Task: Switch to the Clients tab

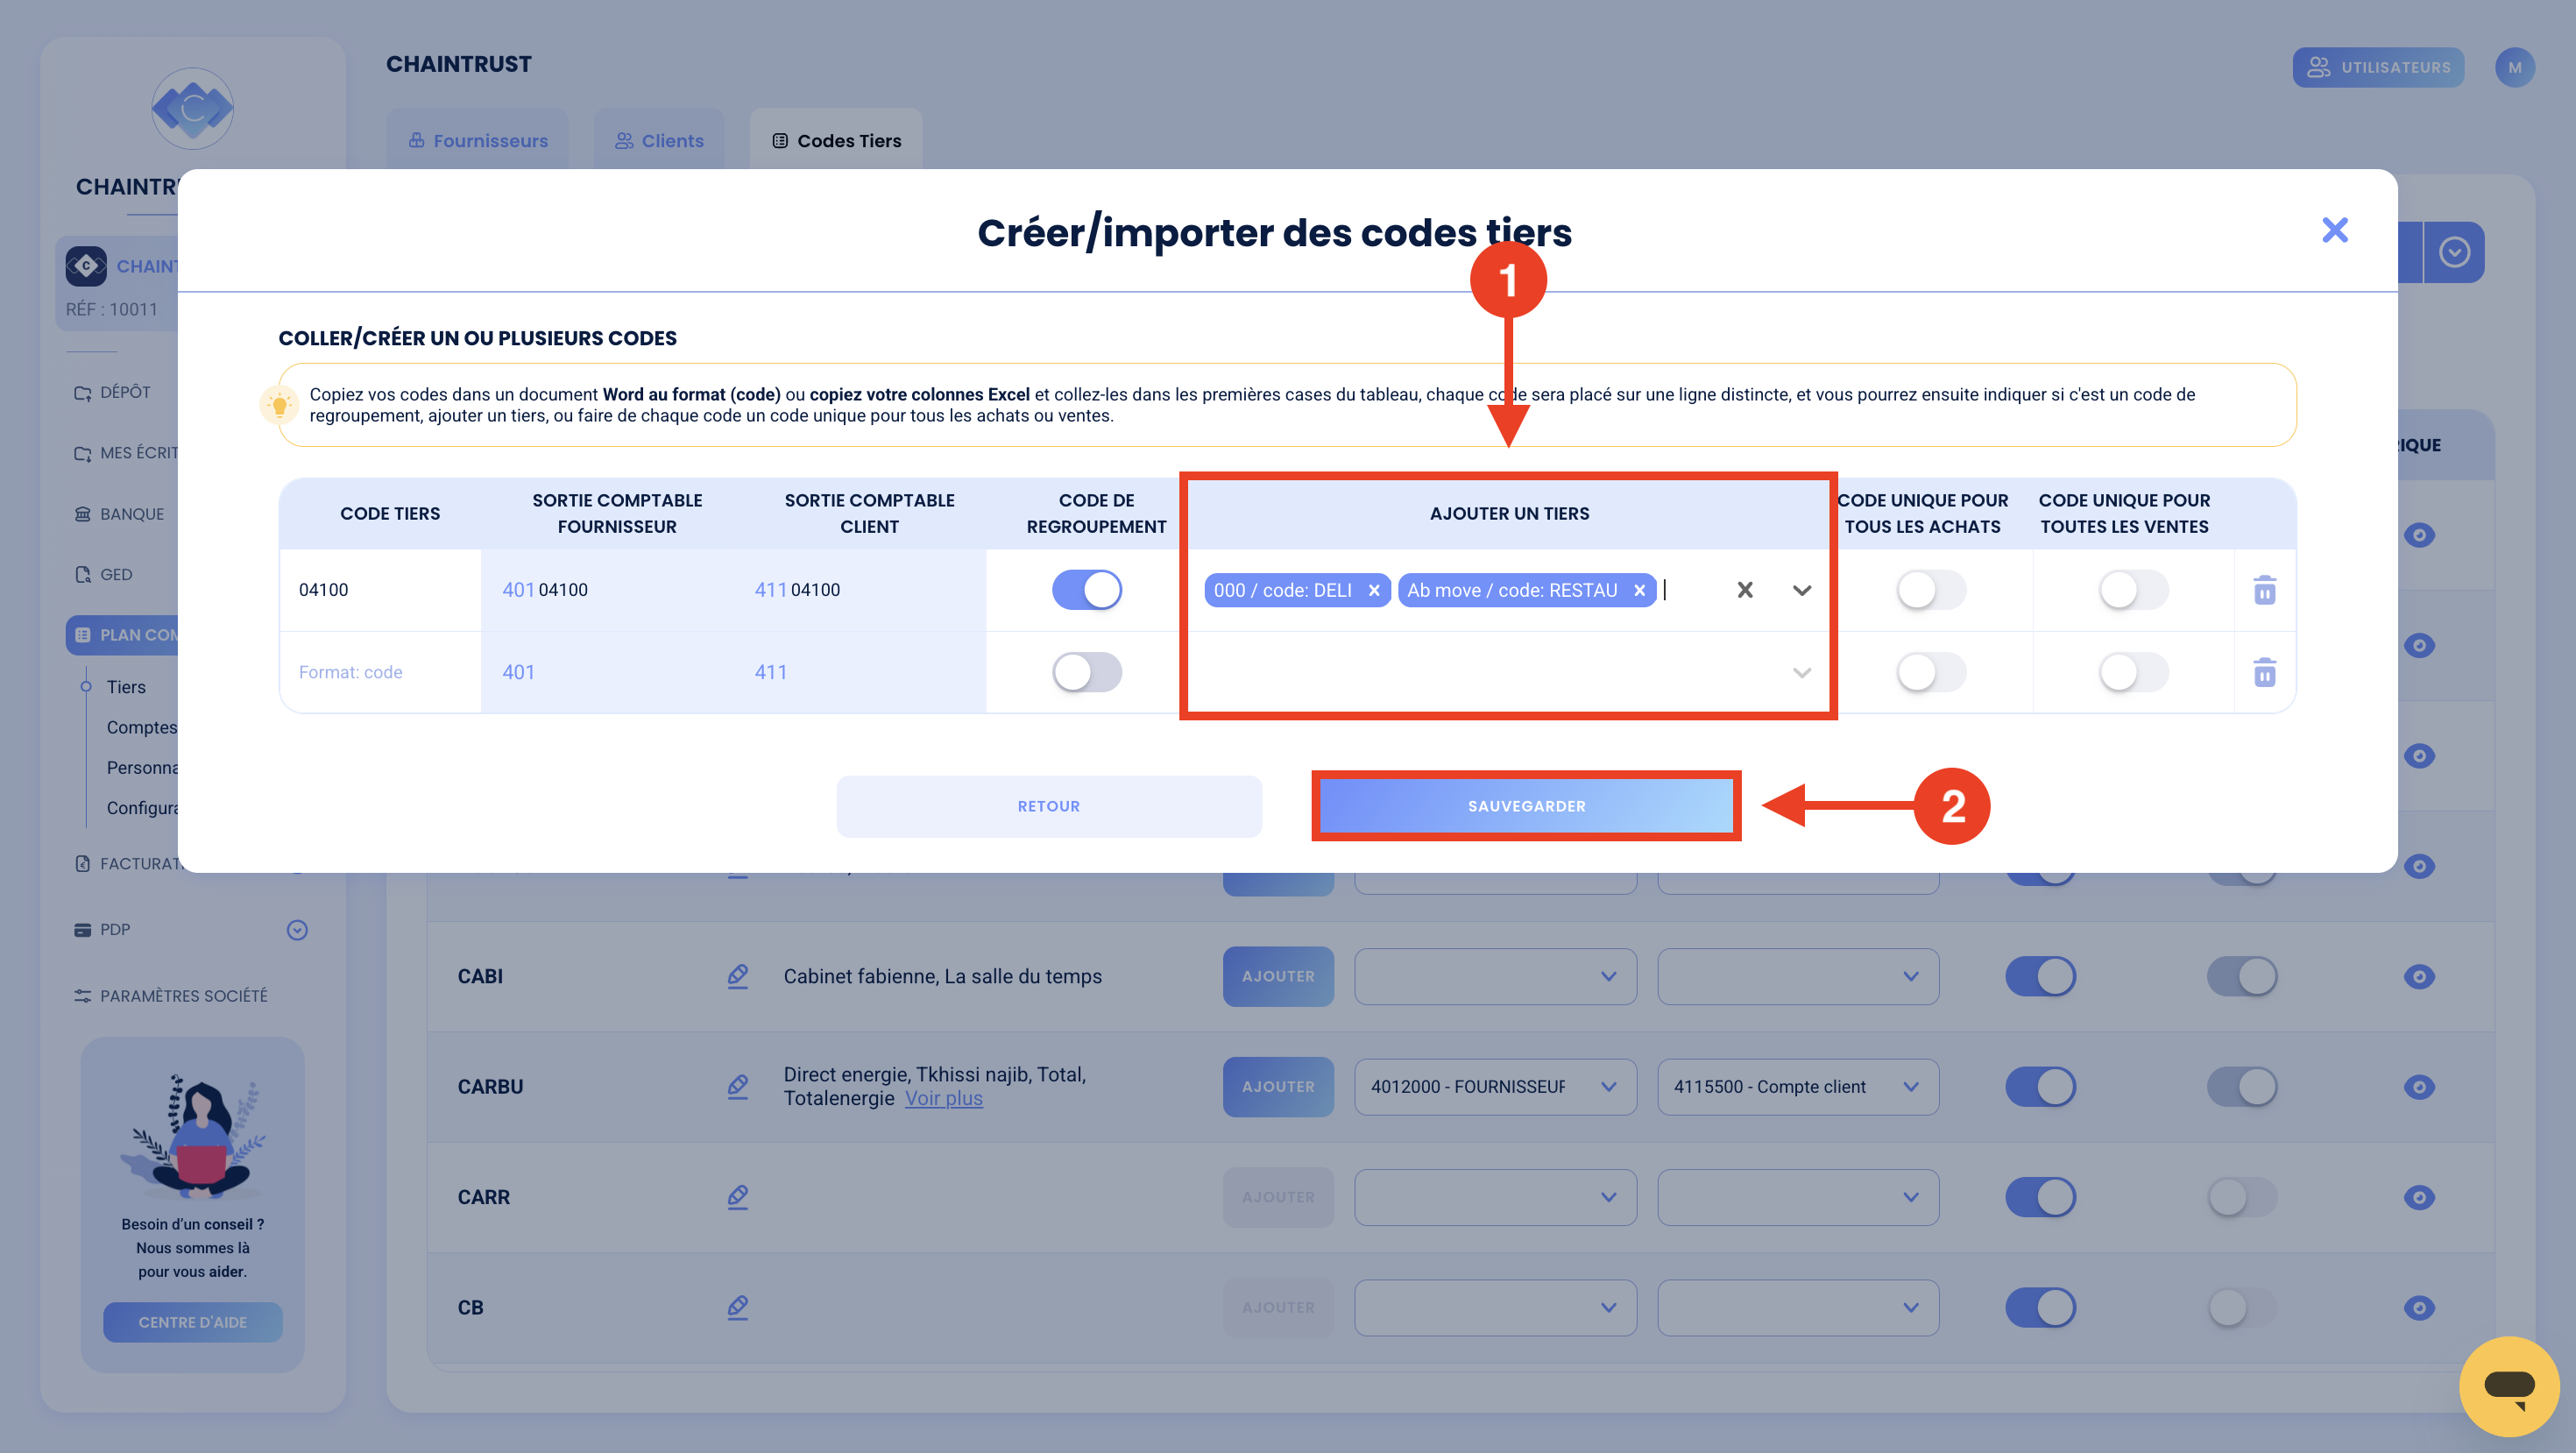Action: 659,140
